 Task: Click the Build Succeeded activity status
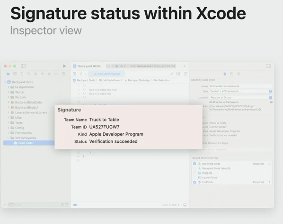(x=152, y=66)
